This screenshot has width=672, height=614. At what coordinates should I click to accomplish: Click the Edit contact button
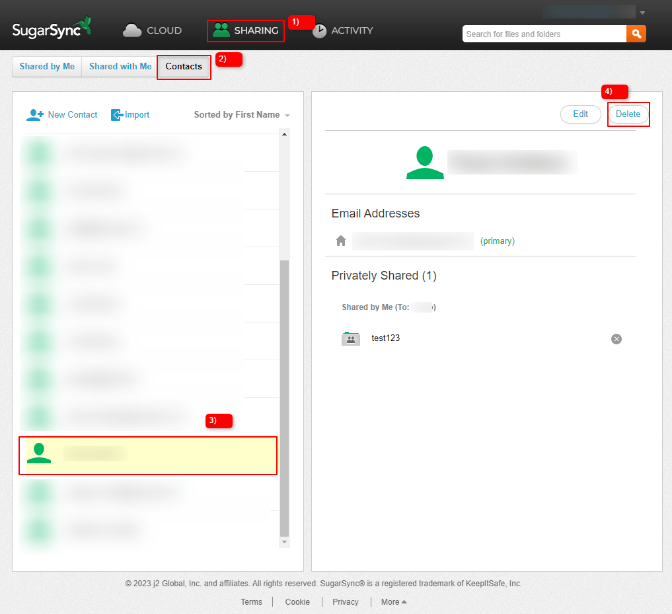point(580,114)
